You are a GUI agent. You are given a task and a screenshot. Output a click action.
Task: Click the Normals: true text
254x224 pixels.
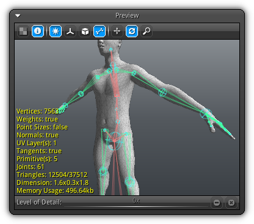click(38, 135)
